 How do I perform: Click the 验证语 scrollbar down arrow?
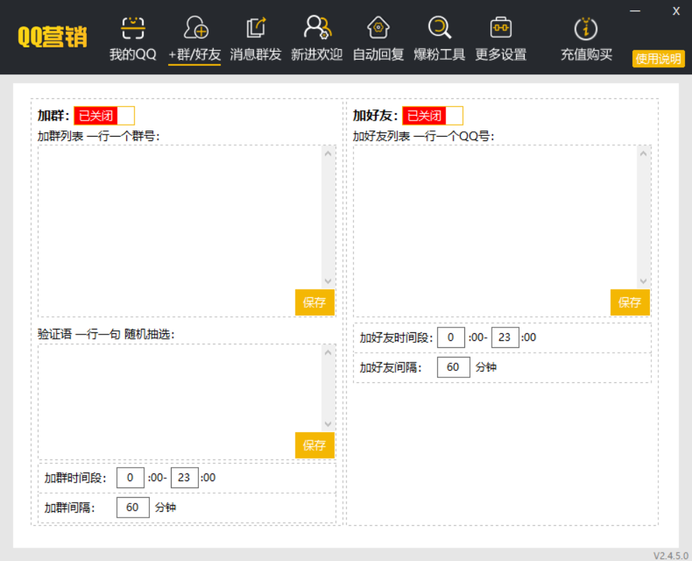click(328, 424)
